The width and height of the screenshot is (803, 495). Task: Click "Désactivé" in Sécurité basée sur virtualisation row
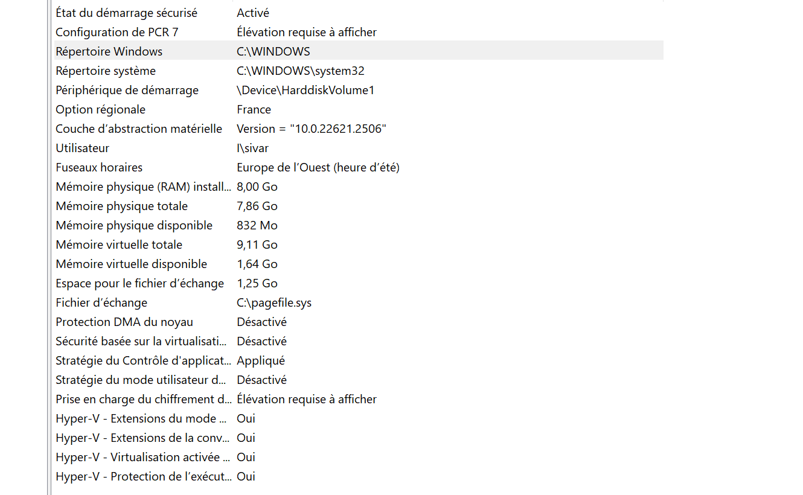pos(261,341)
